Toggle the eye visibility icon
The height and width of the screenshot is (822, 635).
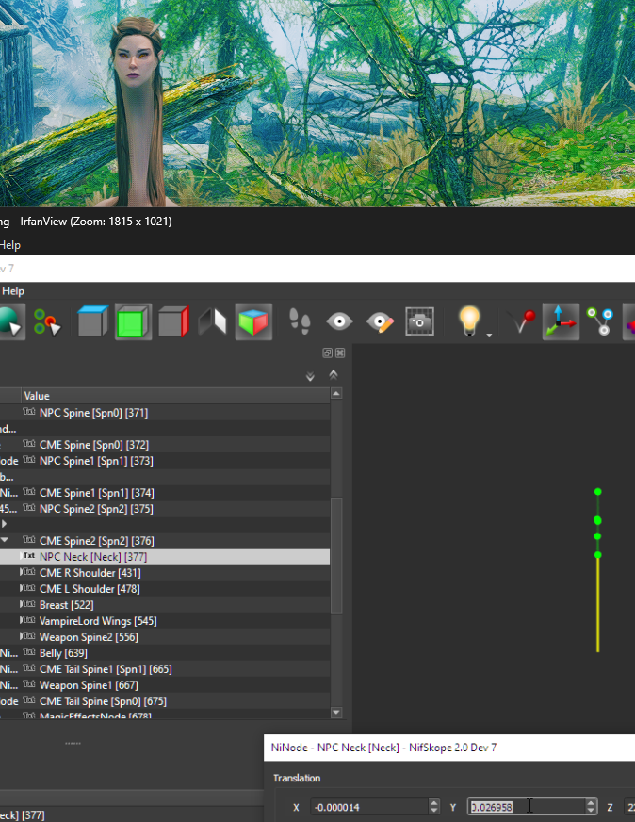[339, 322]
